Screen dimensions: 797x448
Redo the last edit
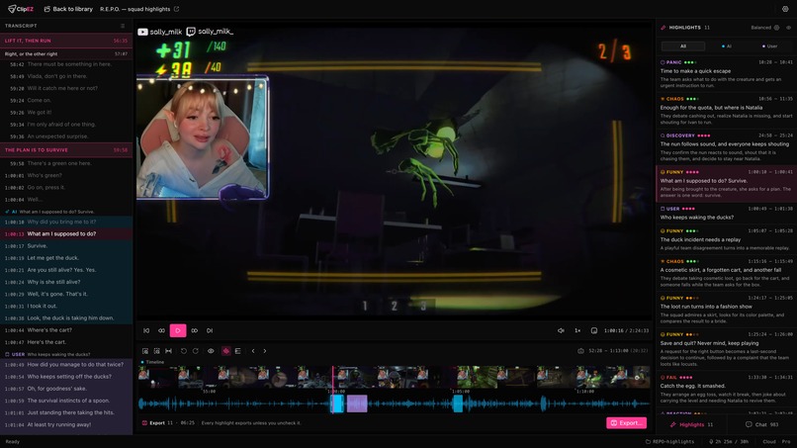[195, 351]
